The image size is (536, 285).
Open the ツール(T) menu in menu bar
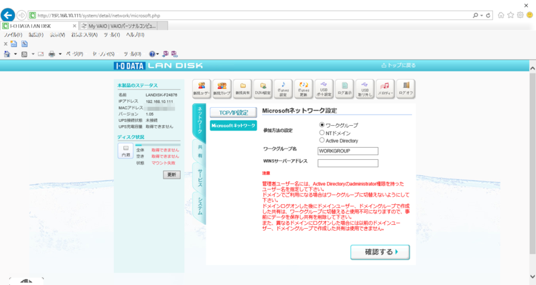click(112, 35)
